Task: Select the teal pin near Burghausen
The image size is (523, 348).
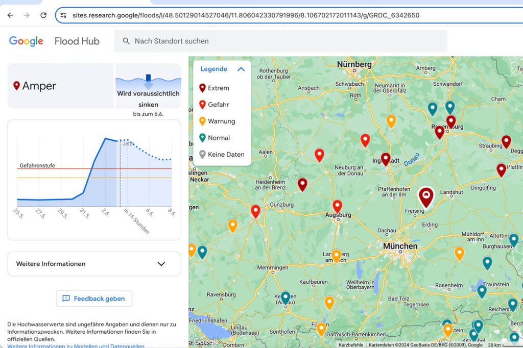Action: [514, 240]
